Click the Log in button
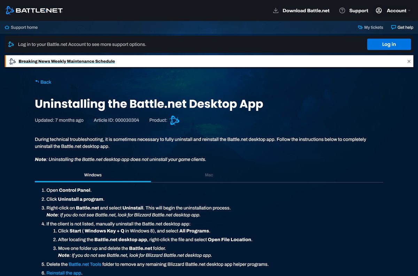Viewport: 418px width, 276px height. point(389,44)
